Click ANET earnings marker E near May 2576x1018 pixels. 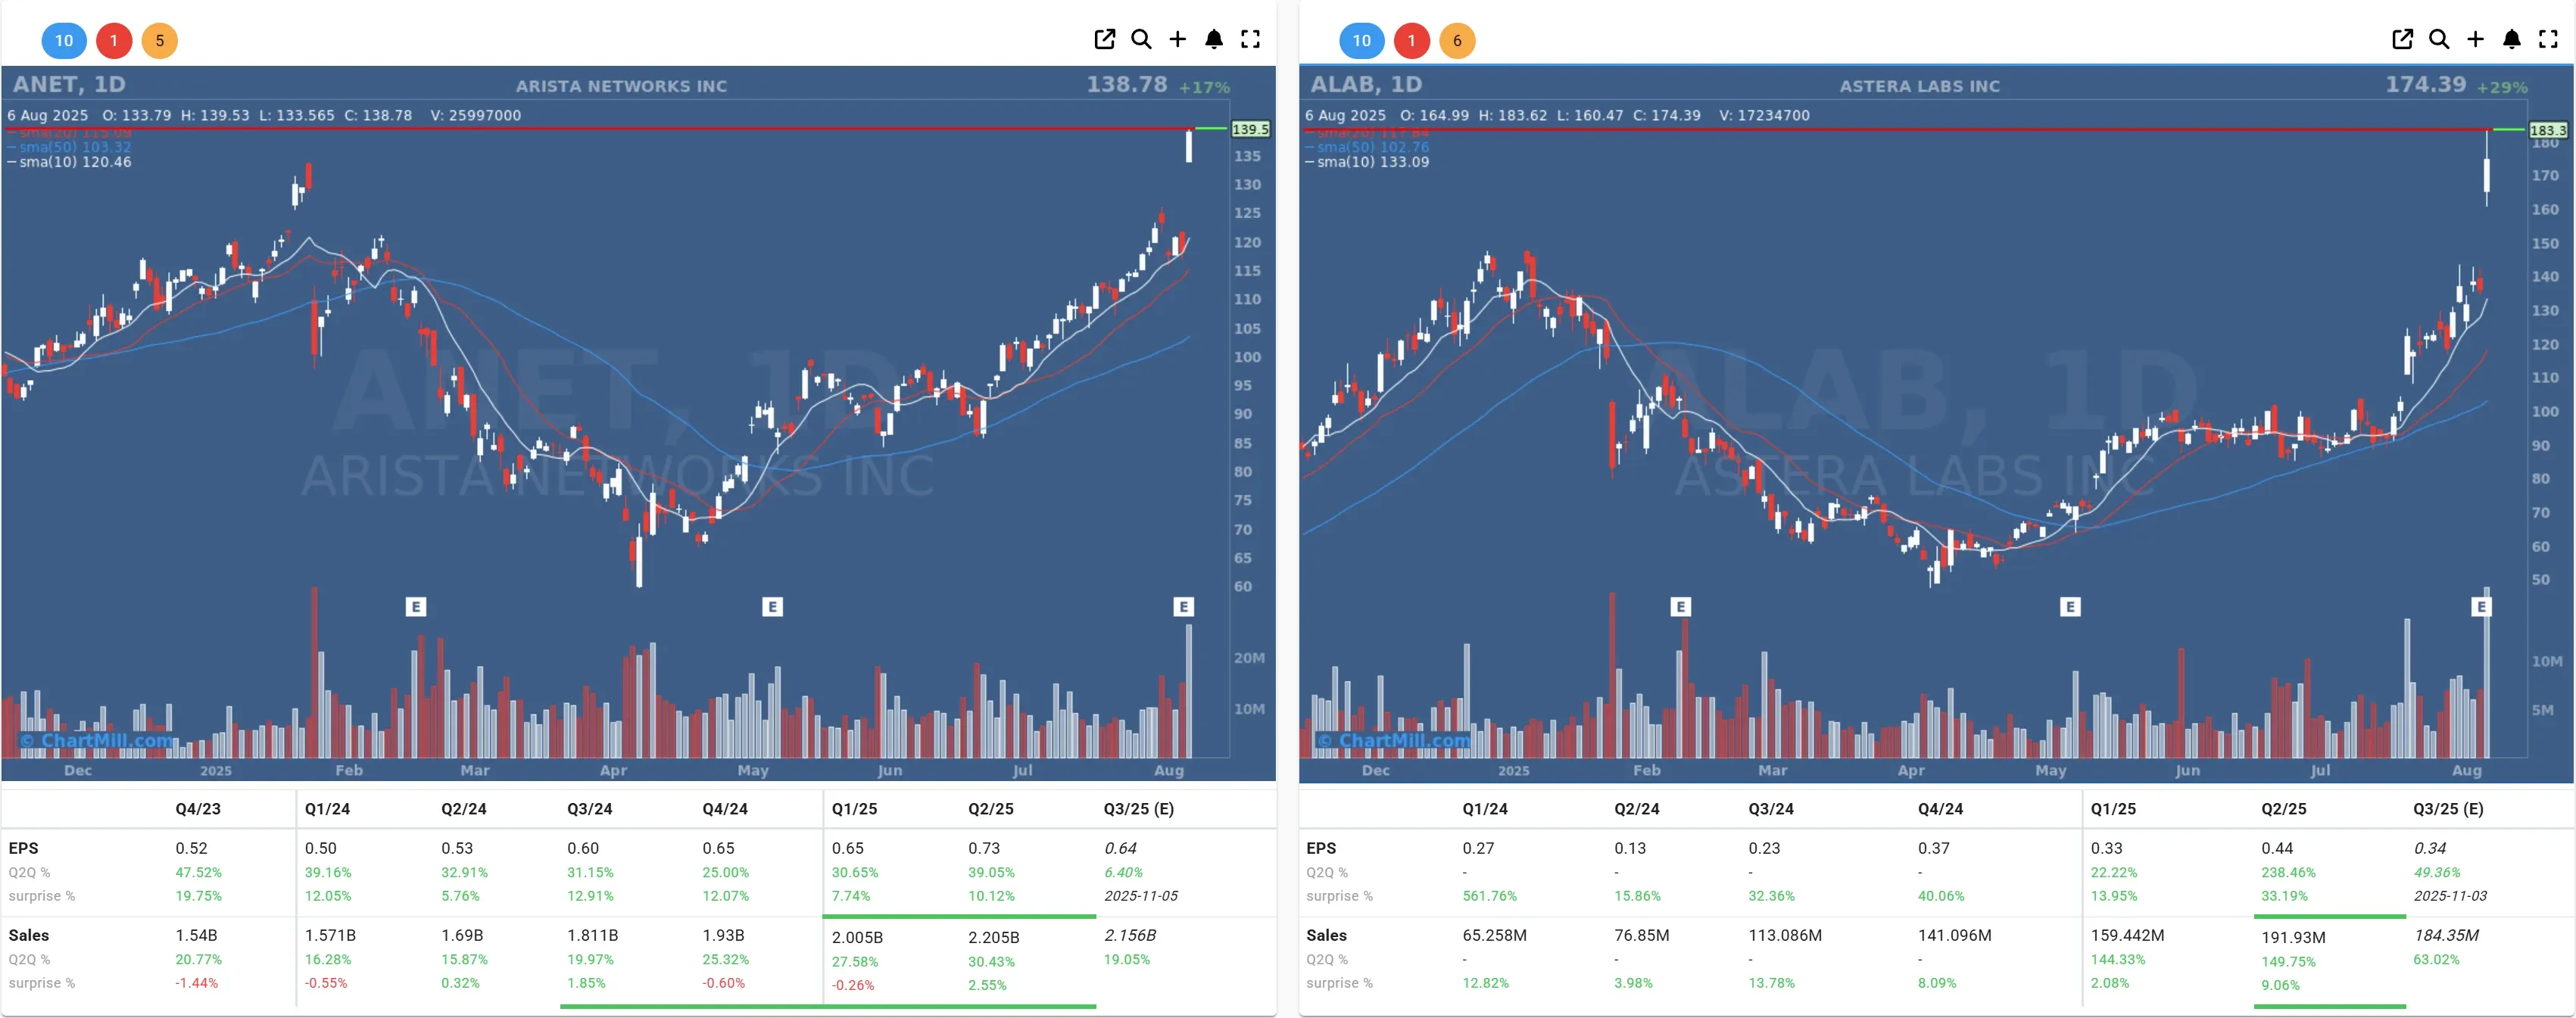(x=772, y=606)
